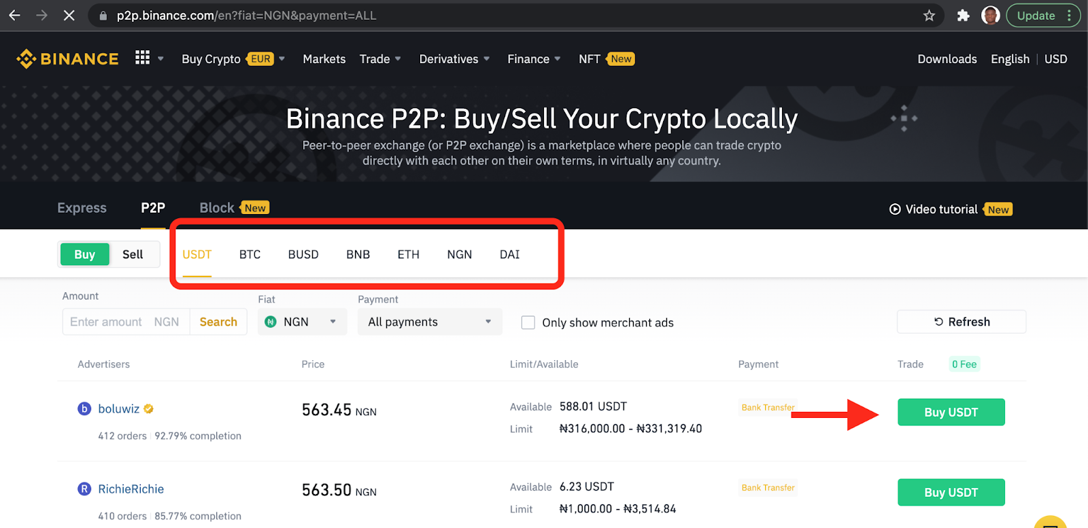Expand the Derivatives menu

point(454,59)
